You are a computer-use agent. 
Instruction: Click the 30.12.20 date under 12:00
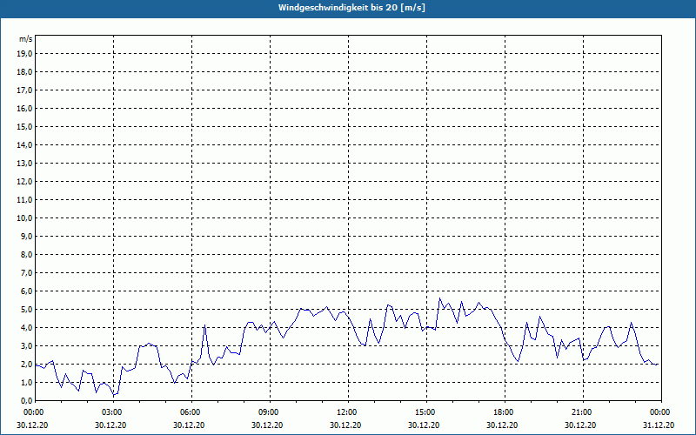[x=345, y=425]
